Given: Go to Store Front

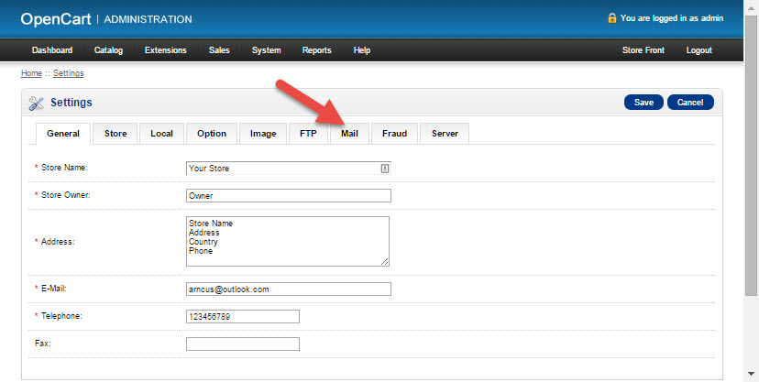Looking at the screenshot, I should [x=643, y=50].
